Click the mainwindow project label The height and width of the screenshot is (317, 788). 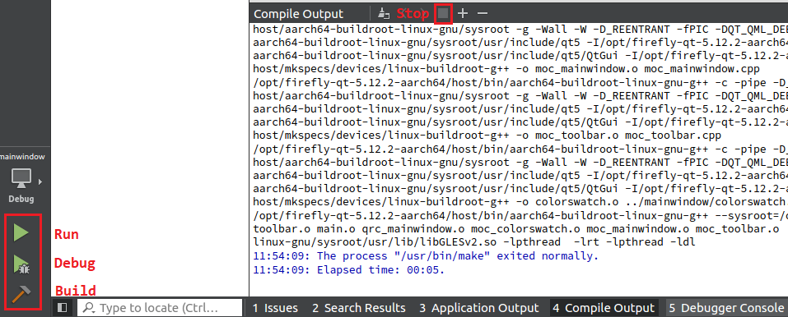click(22, 157)
